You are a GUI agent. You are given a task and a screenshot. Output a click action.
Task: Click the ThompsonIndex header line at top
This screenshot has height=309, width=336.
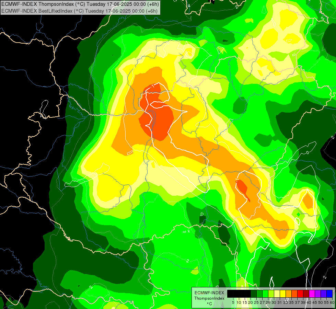pos(80,4)
